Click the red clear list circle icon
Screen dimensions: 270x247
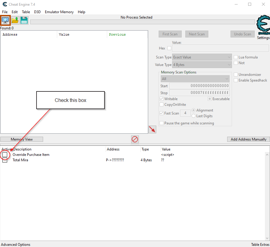click(135, 139)
